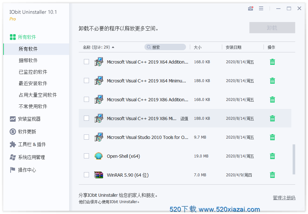Click the 2020/4/9/周四 install date
The height and width of the screenshot is (214, 308).
(239, 175)
